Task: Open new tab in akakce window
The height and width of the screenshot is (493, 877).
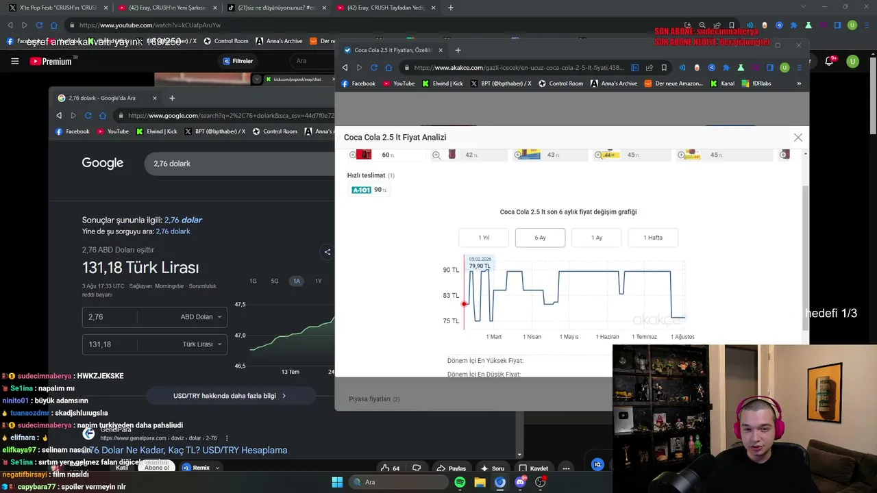Action: pyautogui.click(x=458, y=50)
